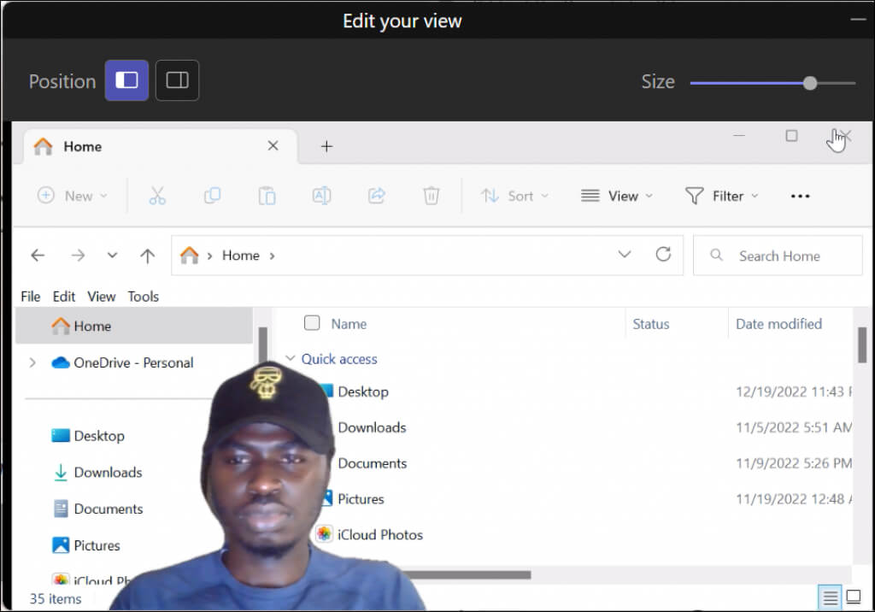Collapse the Quick access group
The height and width of the screenshot is (612, 875).
[x=291, y=358]
